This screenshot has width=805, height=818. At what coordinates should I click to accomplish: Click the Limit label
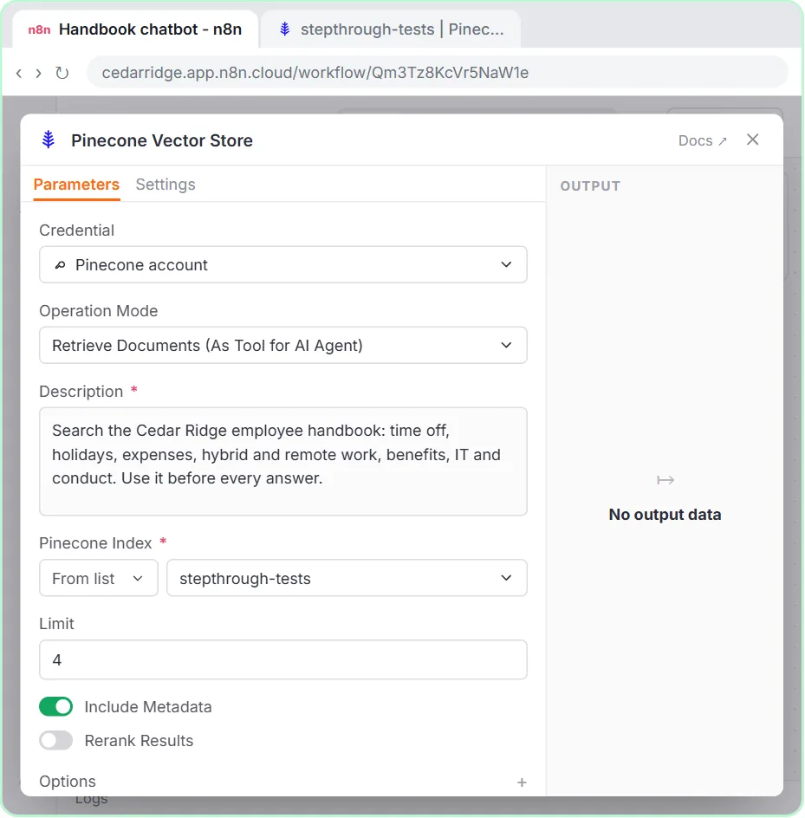[56, 623]
